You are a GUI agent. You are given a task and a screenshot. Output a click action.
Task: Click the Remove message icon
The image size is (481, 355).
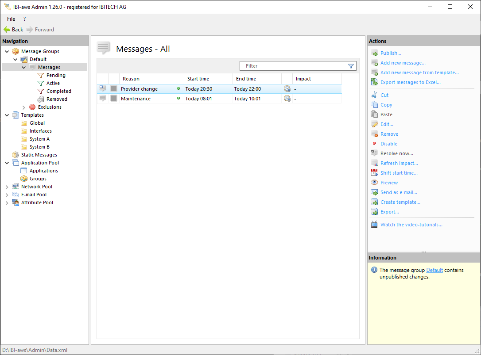pos(374,134)
